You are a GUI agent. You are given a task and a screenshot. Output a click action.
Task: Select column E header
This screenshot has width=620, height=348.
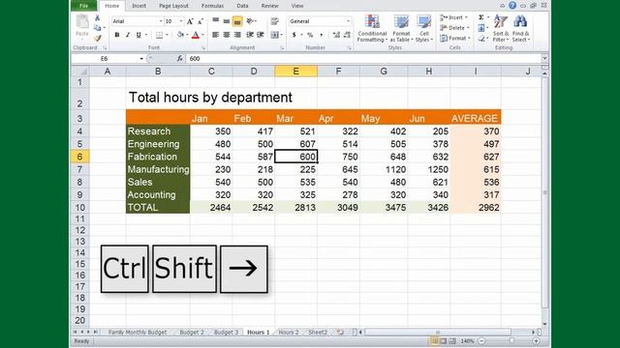(x=295, y=72)
